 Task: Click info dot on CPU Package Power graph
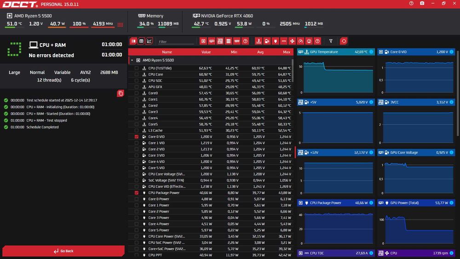pos(371,203)
